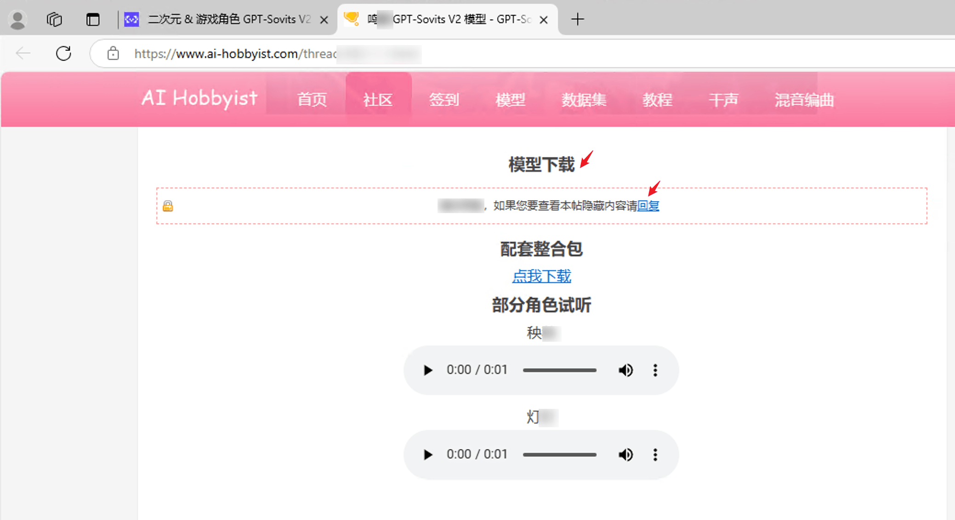Click the 回复 link to reveal hidden content
955x520 pixels.
pyautogui.click(x=648, y=206)
